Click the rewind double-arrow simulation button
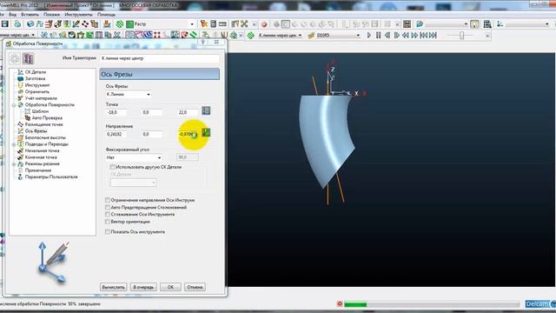This screenshot has width=556, height=313. tap(406, 35)
